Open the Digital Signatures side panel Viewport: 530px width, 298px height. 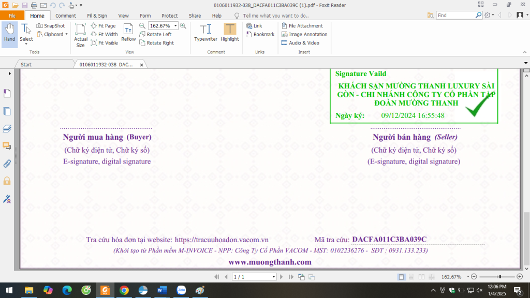click(7, 199)
